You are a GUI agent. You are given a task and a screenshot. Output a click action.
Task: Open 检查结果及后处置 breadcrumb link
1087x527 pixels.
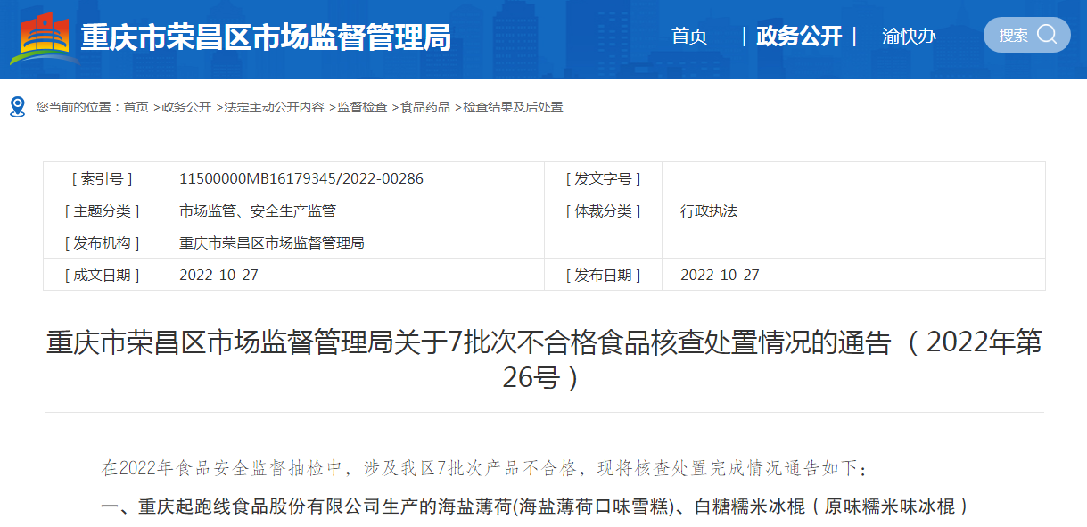(513, 107)
